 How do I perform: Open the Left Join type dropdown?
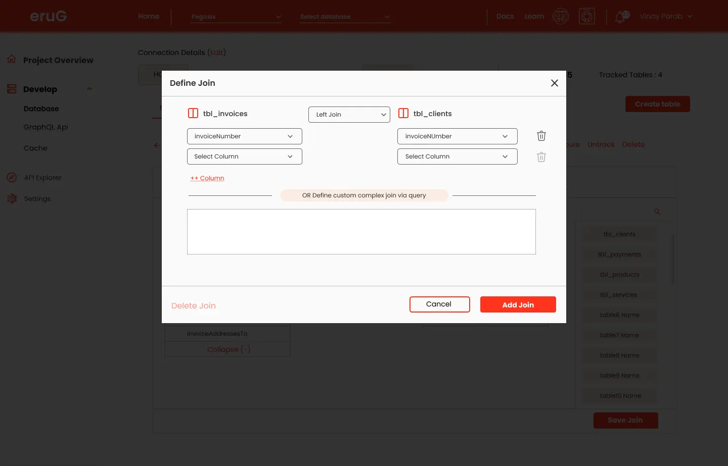(349, 115)
